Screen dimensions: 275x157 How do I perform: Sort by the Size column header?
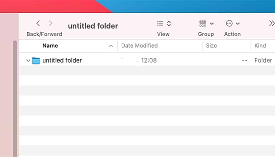click(211, 46)
